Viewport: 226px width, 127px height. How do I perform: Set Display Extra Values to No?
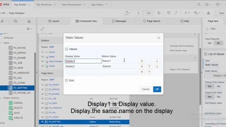tap(219, 86)
